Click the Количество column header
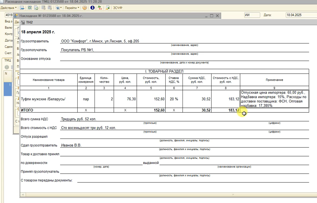 pyautogui.click(x=104, y=80)
